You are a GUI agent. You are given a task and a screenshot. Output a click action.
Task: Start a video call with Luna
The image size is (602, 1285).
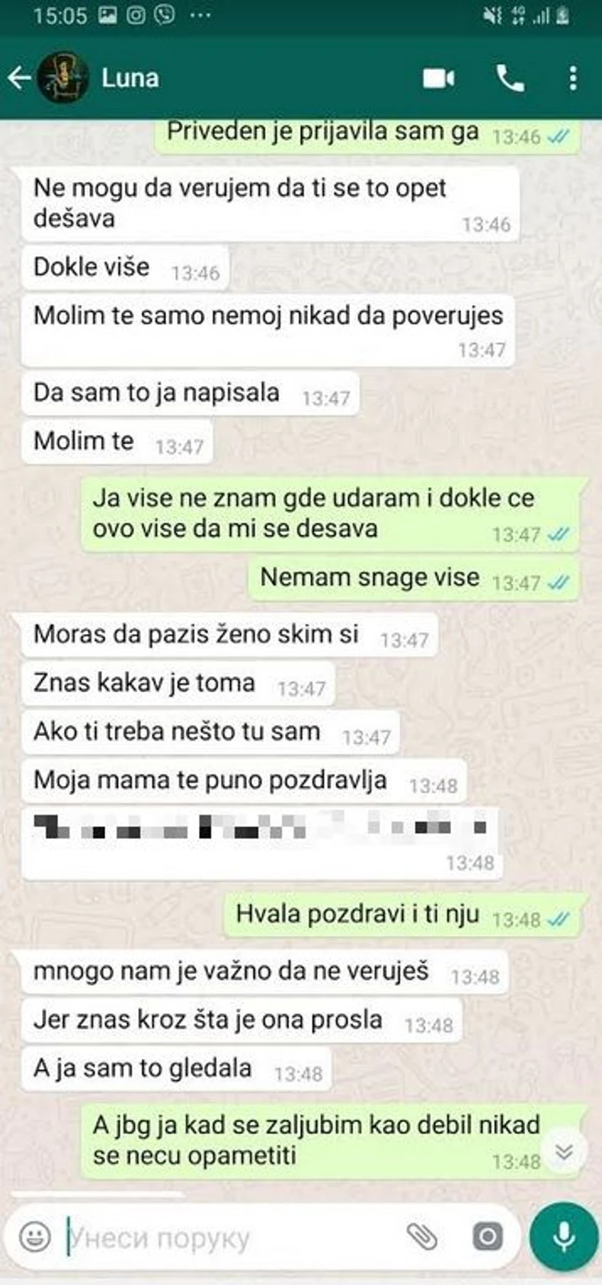point(439,78)
